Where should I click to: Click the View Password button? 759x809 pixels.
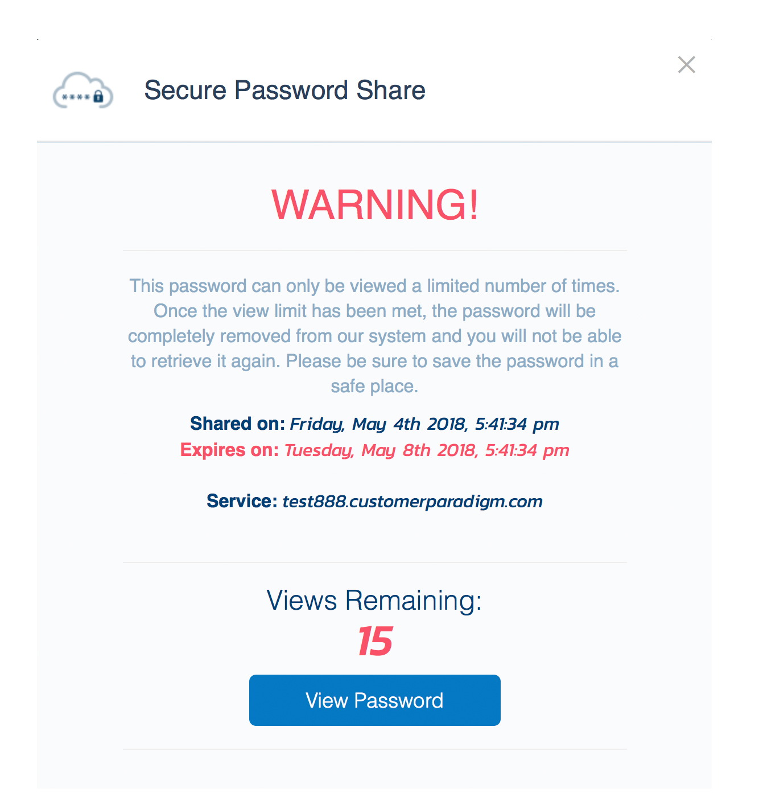tap(374, 700)
